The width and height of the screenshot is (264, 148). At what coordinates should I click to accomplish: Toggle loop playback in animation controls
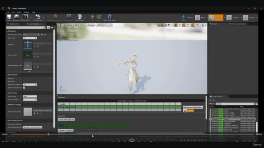tap(205, 140)
